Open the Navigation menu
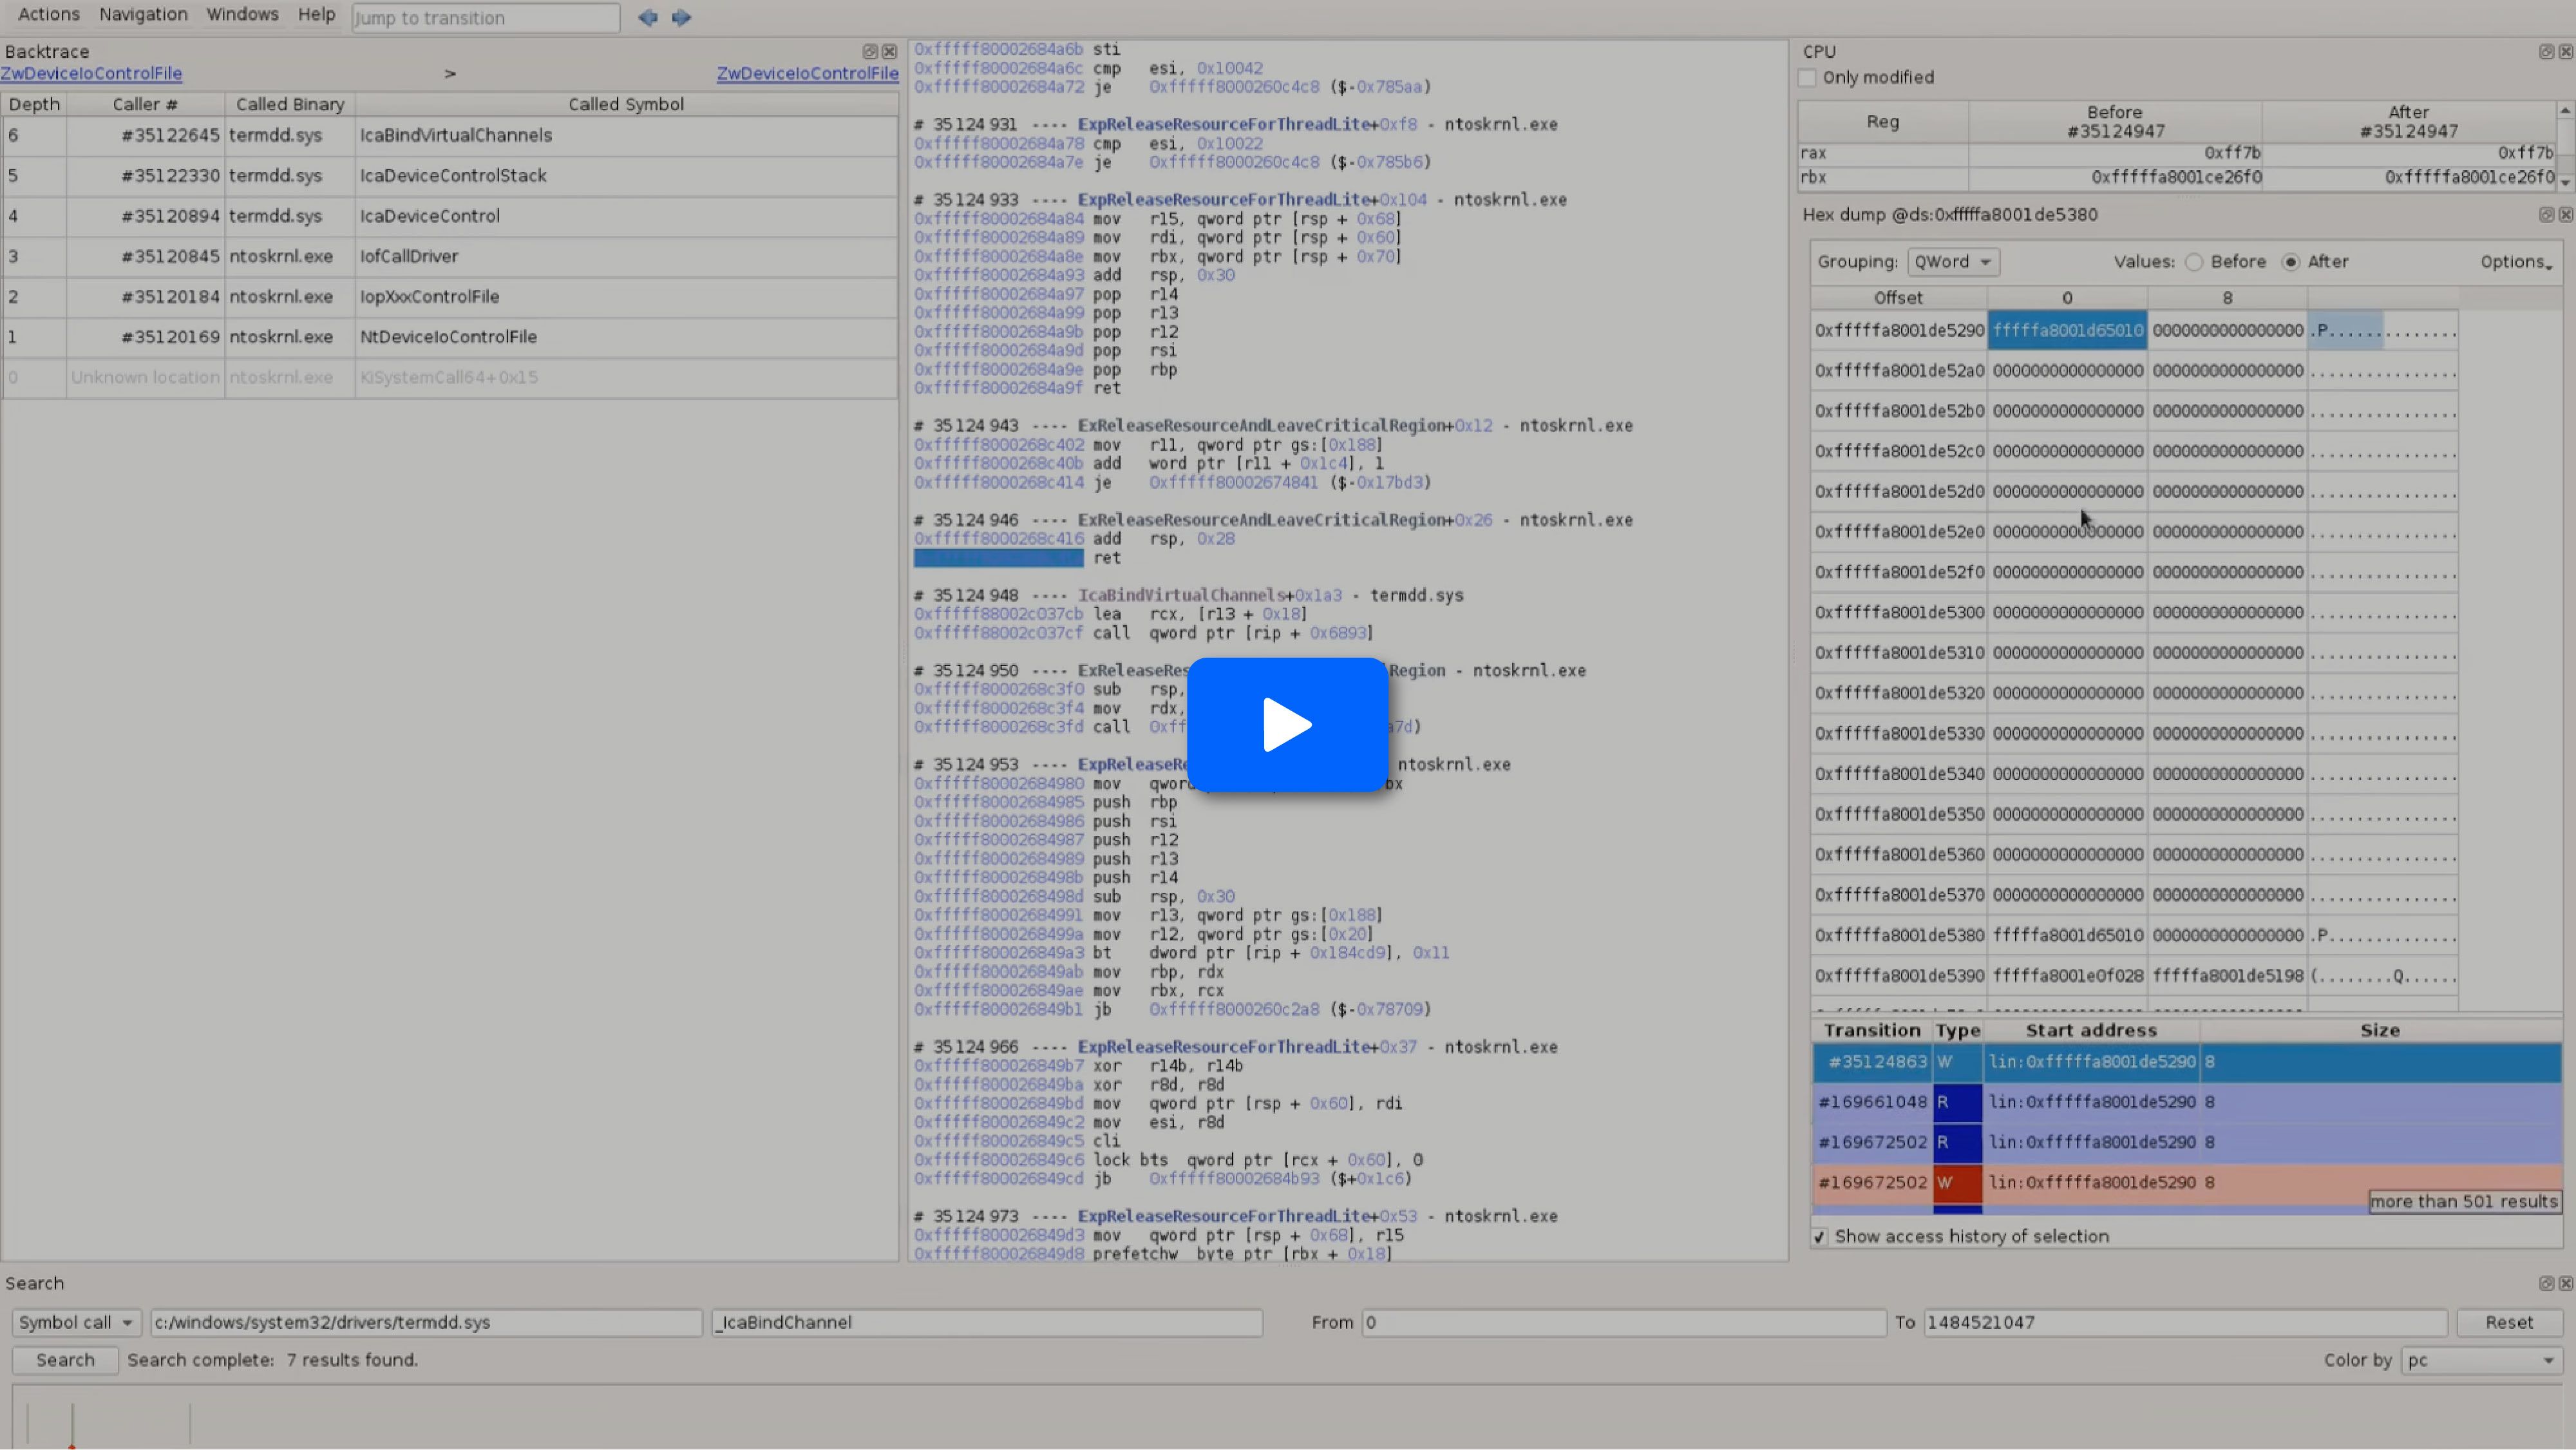This screenshot has width=2576, height=1450. click(x=143, y=14)
